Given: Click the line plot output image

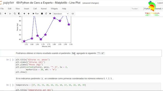Looking at the screenshot, I should (x=45, y=32).
